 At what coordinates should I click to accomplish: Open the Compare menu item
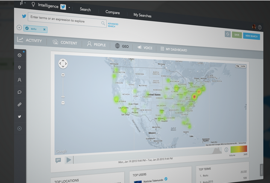[112, 12]
